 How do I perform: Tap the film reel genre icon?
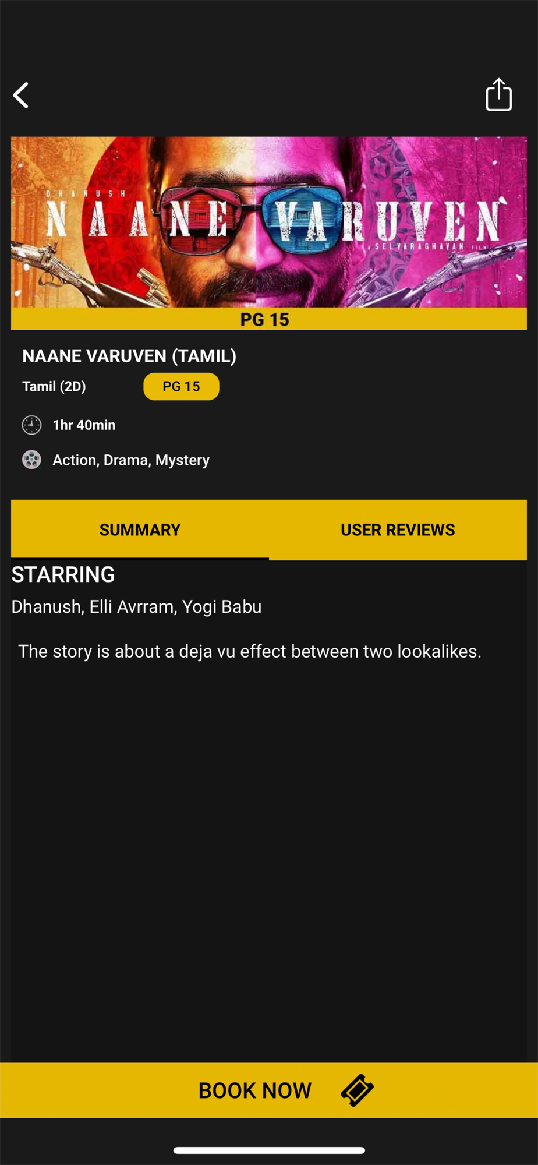coord(31,460)
